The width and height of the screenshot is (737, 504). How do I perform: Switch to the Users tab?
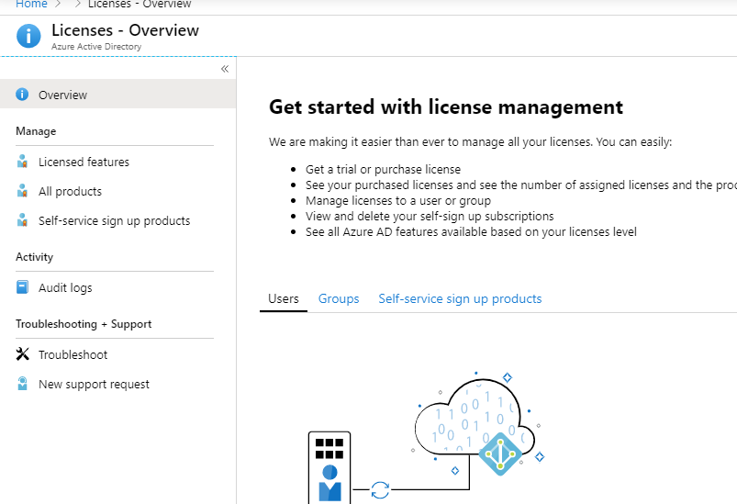coord(284,299)
